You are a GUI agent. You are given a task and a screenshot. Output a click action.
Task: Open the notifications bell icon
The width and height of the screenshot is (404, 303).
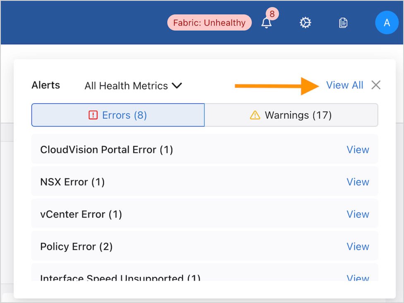267,23
